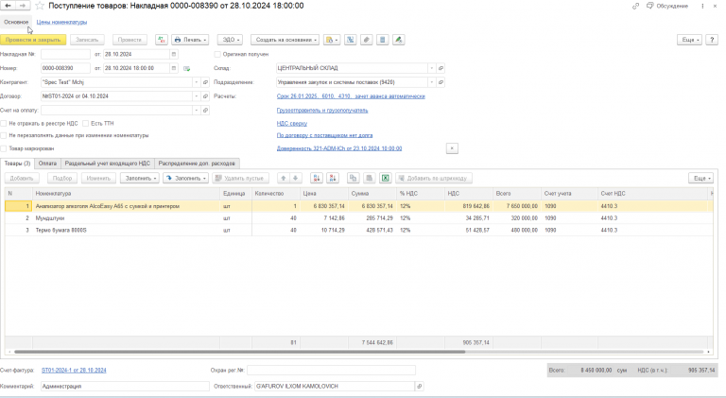Open the Доверенность 321-ADM-ICh link
The height and width of the screenshot is (398, 726).
[x=339, y=148]
